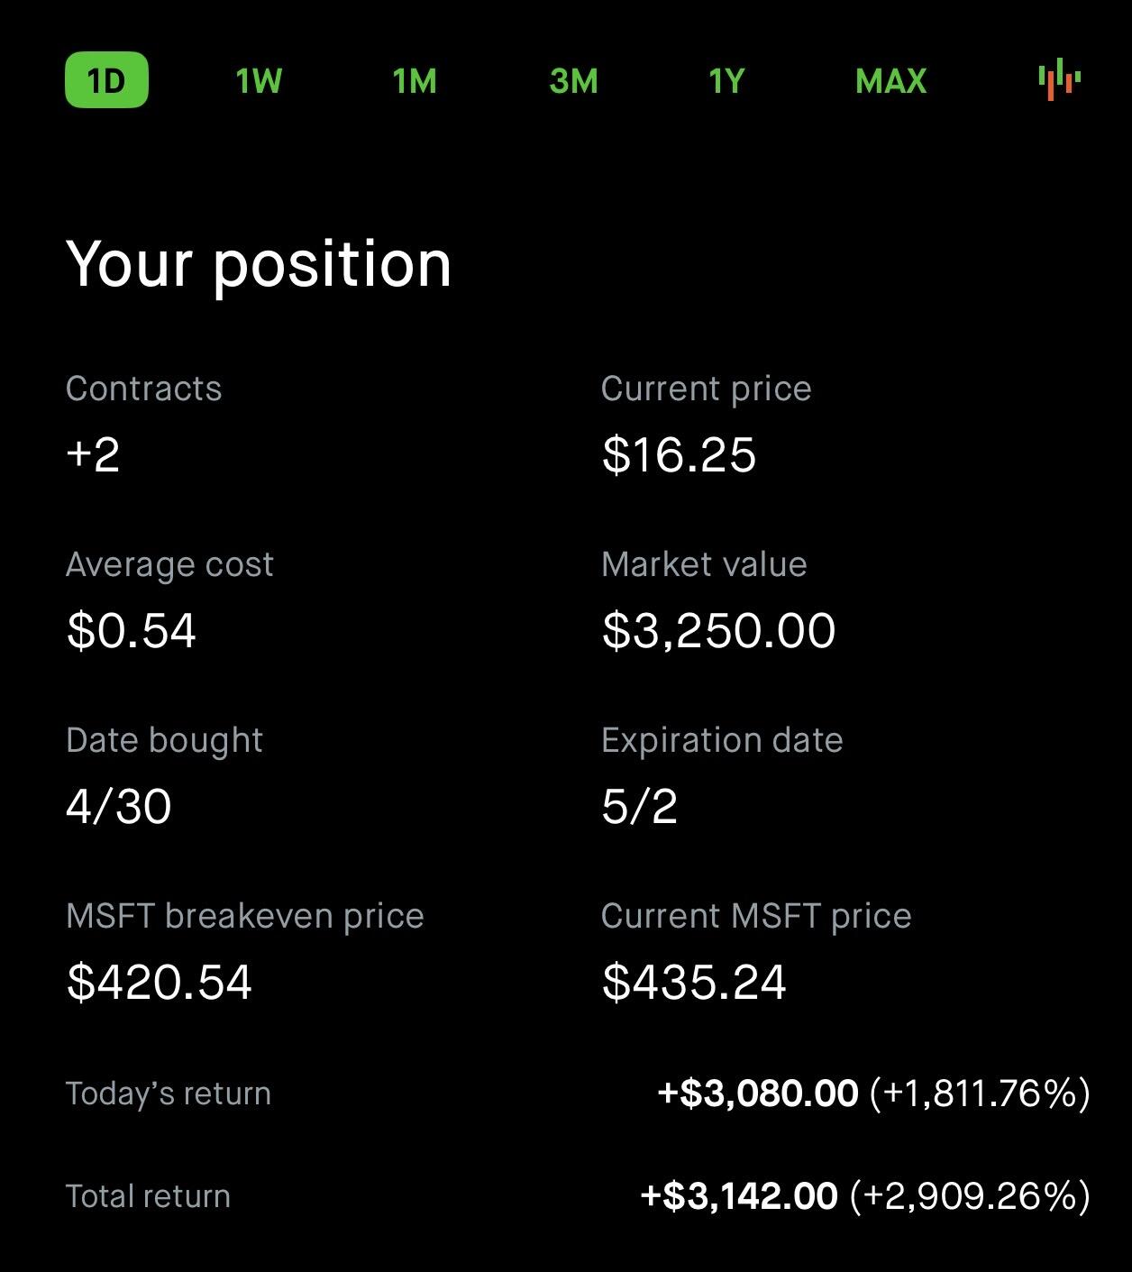This screenshot has width=1132, height=1272.
Task: Switch to 1W chart range
Action: click(259, 81)
